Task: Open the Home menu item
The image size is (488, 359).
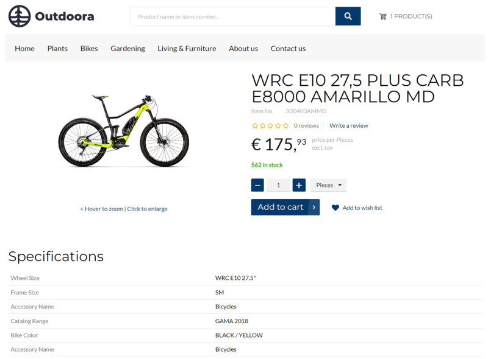Action: coord(24,48)
